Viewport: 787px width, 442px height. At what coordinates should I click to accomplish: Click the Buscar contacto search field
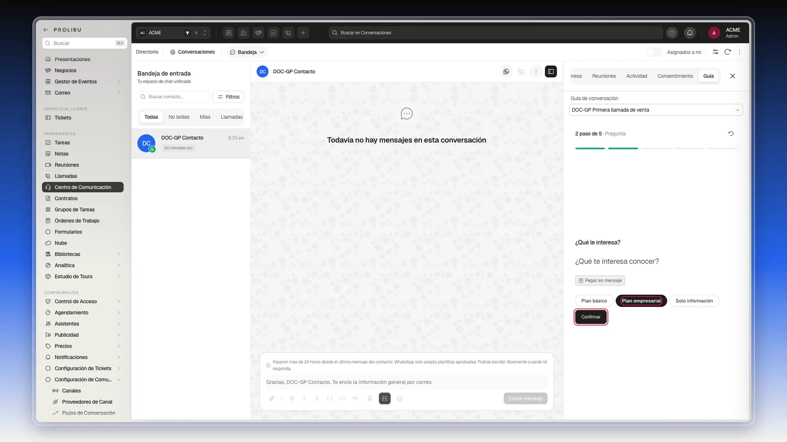[173, 97]
